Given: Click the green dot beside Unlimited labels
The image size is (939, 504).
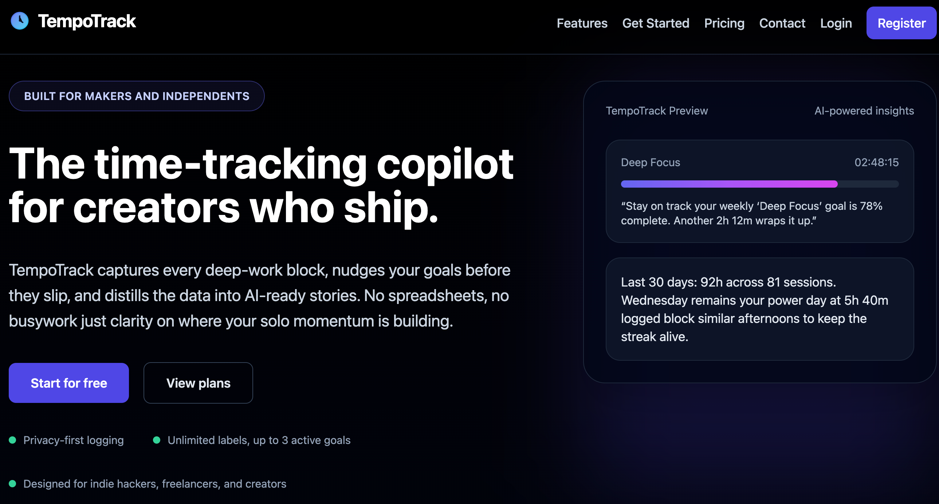Looking at the screenshot, I should click(x=157, y=440).
